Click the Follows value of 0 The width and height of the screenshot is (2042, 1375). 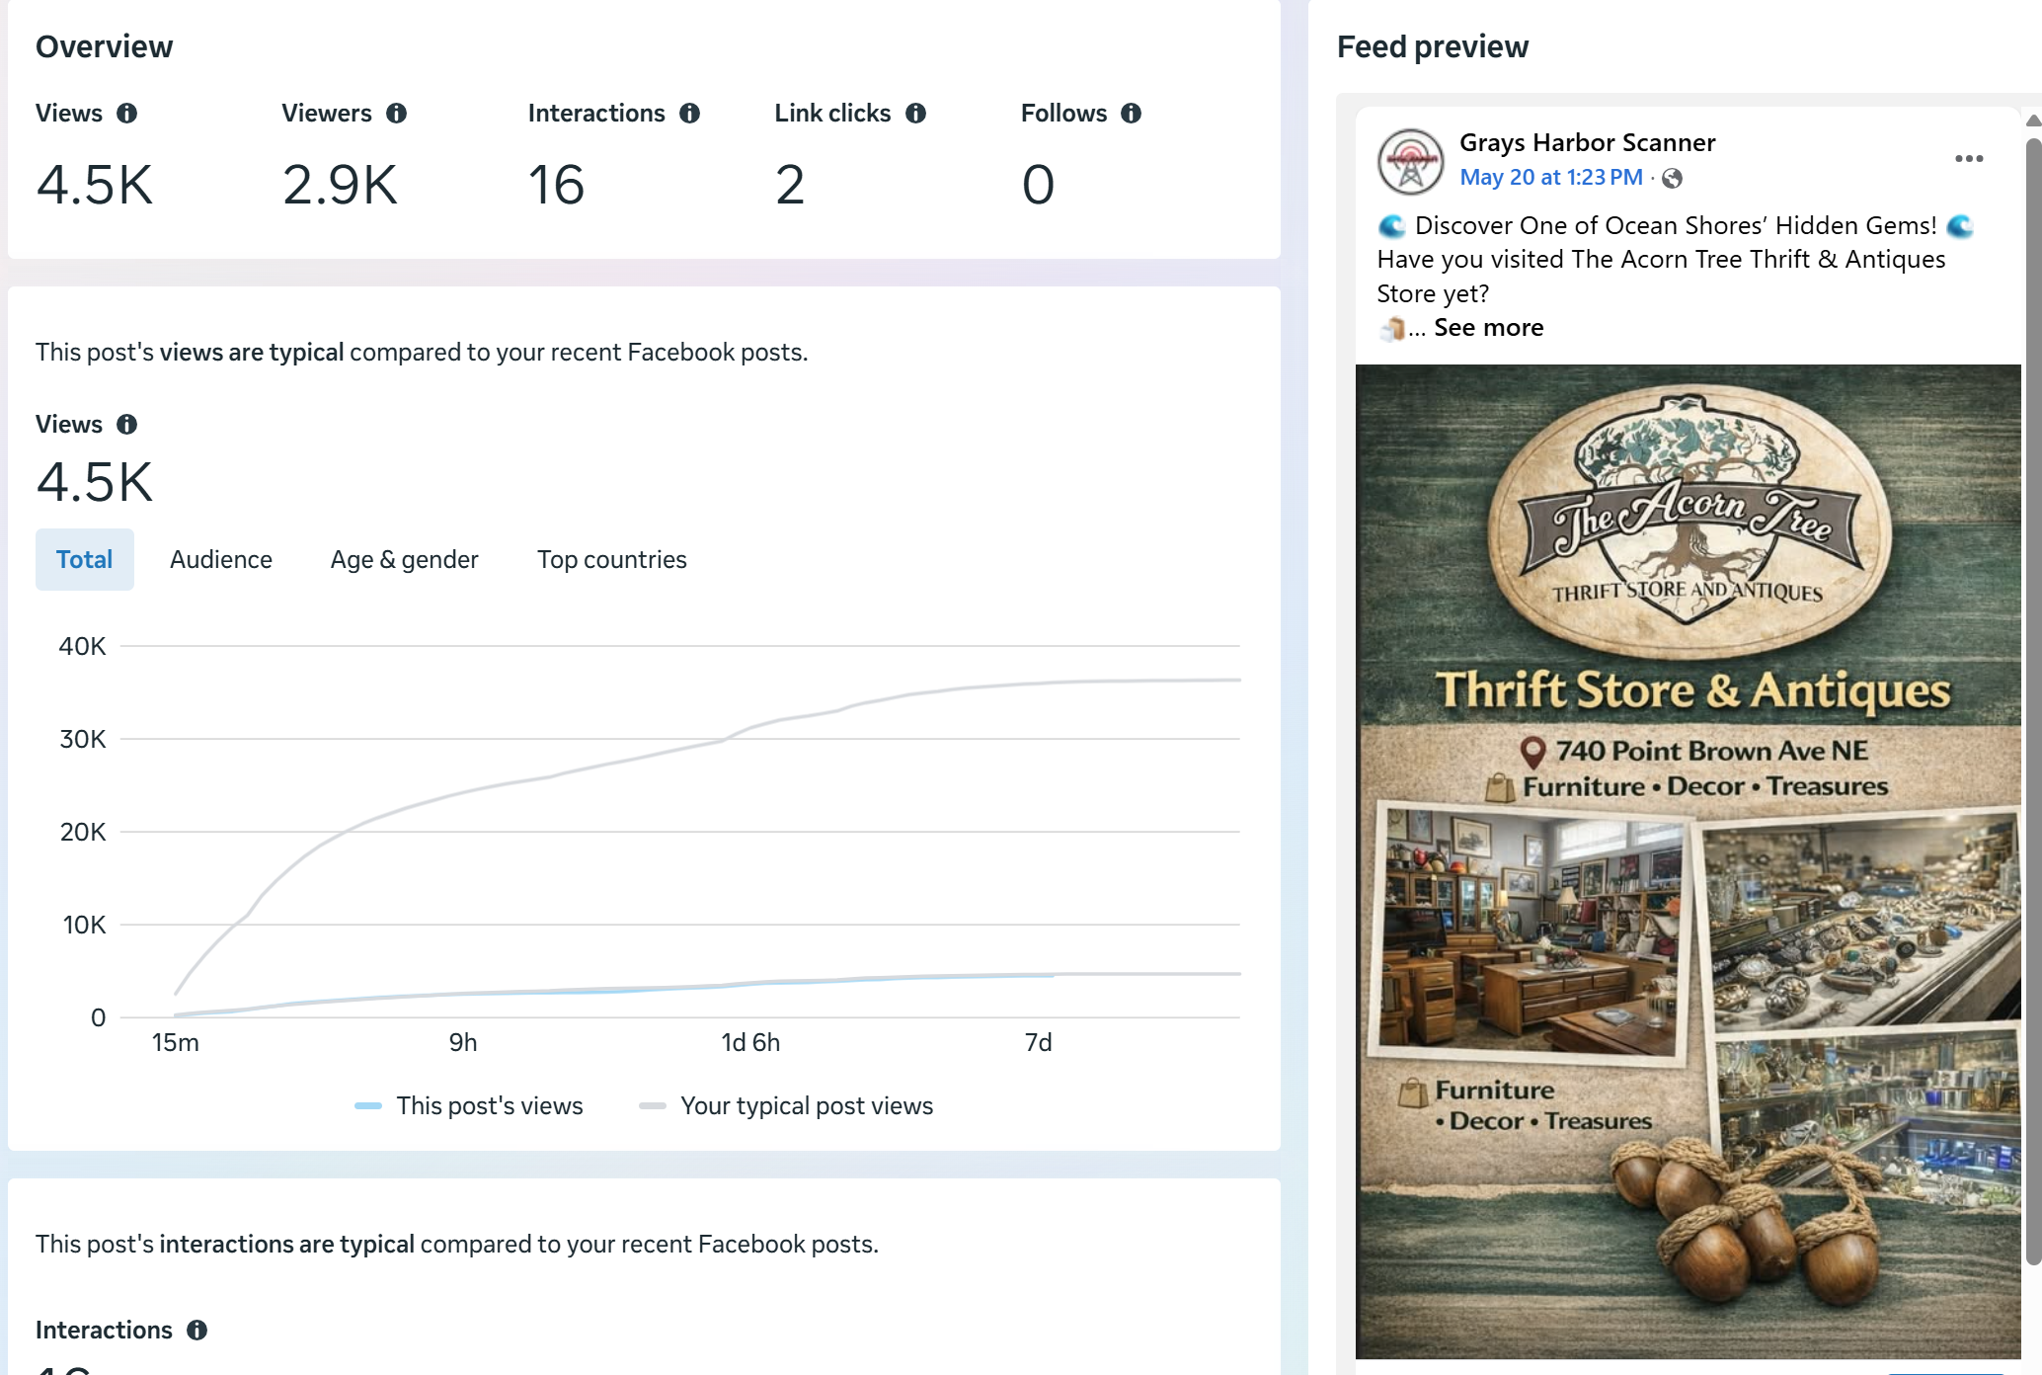(1038, 185)
